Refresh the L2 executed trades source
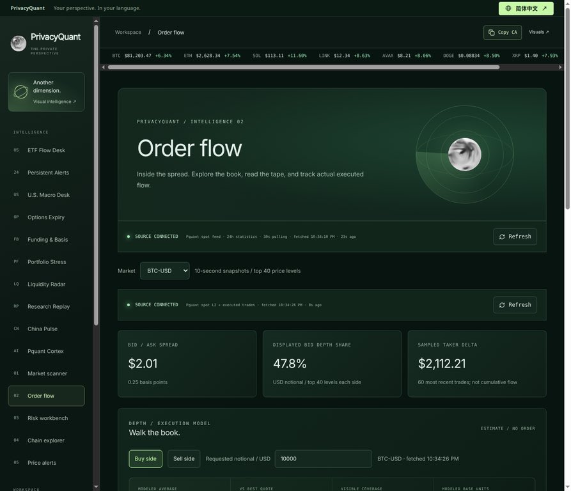The height and width of the screenshot is (491, 571). (x=515, y=305)
